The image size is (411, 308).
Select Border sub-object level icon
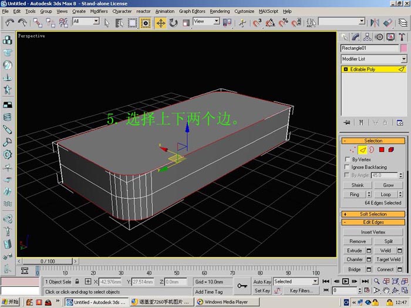[372, 150]
